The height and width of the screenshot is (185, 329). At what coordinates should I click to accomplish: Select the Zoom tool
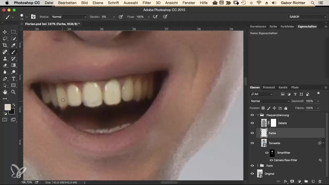13,92
